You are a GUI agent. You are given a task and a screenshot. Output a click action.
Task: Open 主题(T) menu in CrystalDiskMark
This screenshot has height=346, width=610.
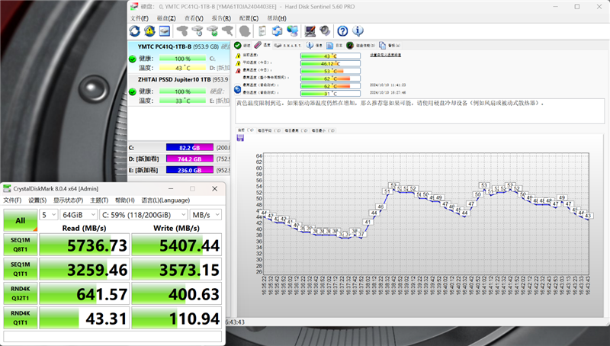(x=99, y=200)
